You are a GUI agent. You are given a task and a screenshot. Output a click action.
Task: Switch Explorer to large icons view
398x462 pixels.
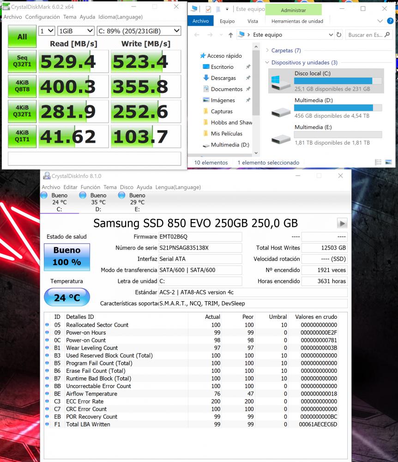point(389,162)
